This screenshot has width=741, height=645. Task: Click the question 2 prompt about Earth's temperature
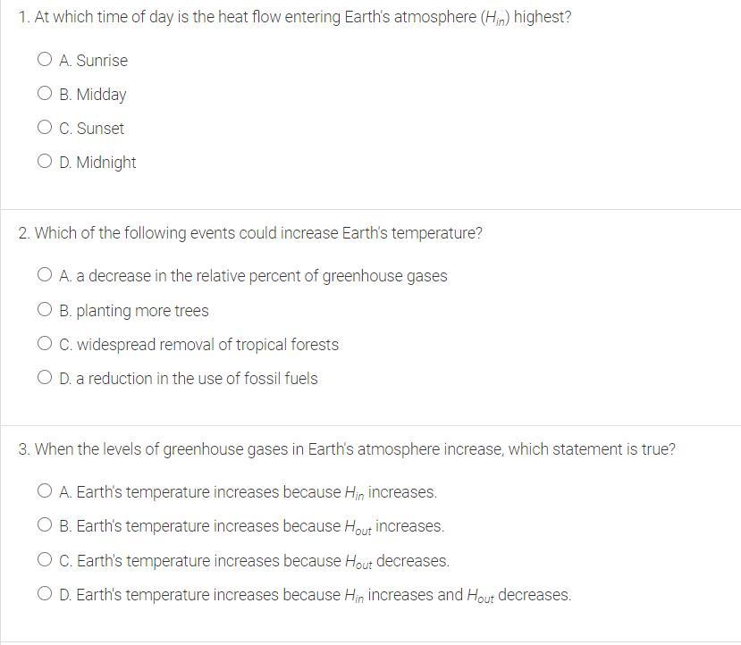point(250,233)
